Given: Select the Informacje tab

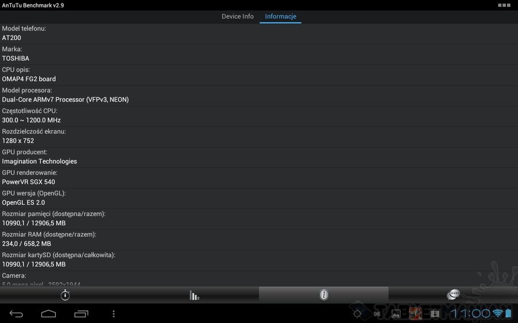Looking at the screenshot, I should point(280,17).
